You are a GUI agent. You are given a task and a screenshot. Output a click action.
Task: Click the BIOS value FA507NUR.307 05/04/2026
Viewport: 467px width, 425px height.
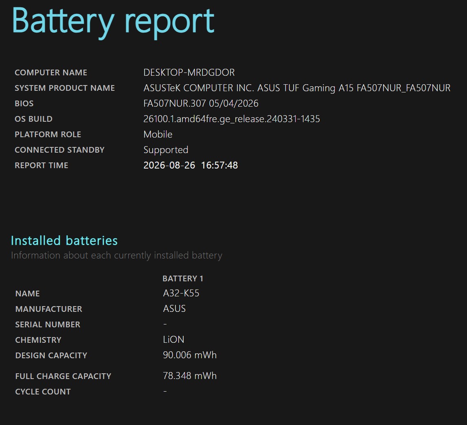pos(201,103)
